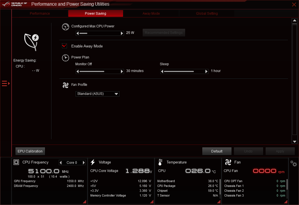The image size is (299, 205).
Task: Click the Fan list scrollbar
Action: [287, 184]
